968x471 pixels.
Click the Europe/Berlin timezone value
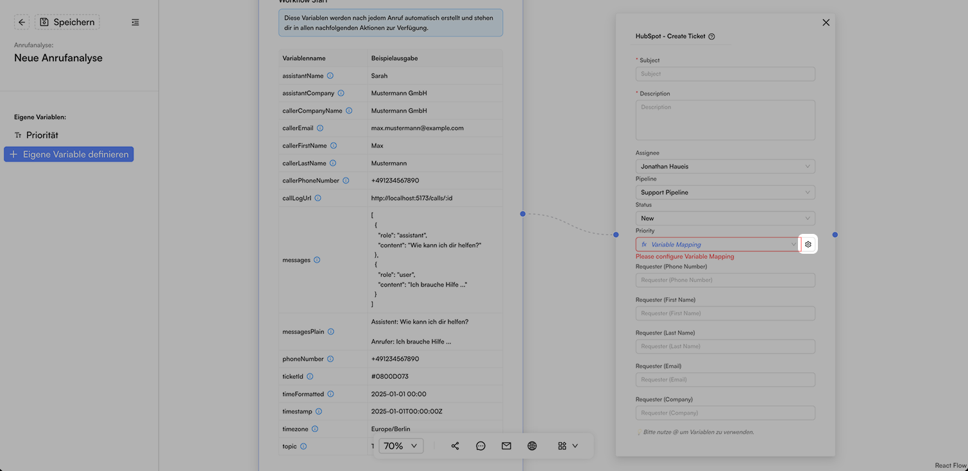click(x=391, y=429)
